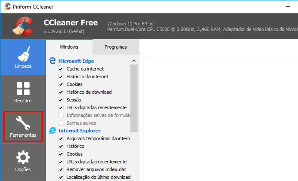This screenshot has height=181, width=298.
Task: Uncheck Internet Explorer URLs digitadas recentemente
Action: (61, 162)
